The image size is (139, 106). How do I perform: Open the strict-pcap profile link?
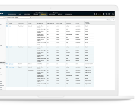pyautogui.click(x=11, y=67)
